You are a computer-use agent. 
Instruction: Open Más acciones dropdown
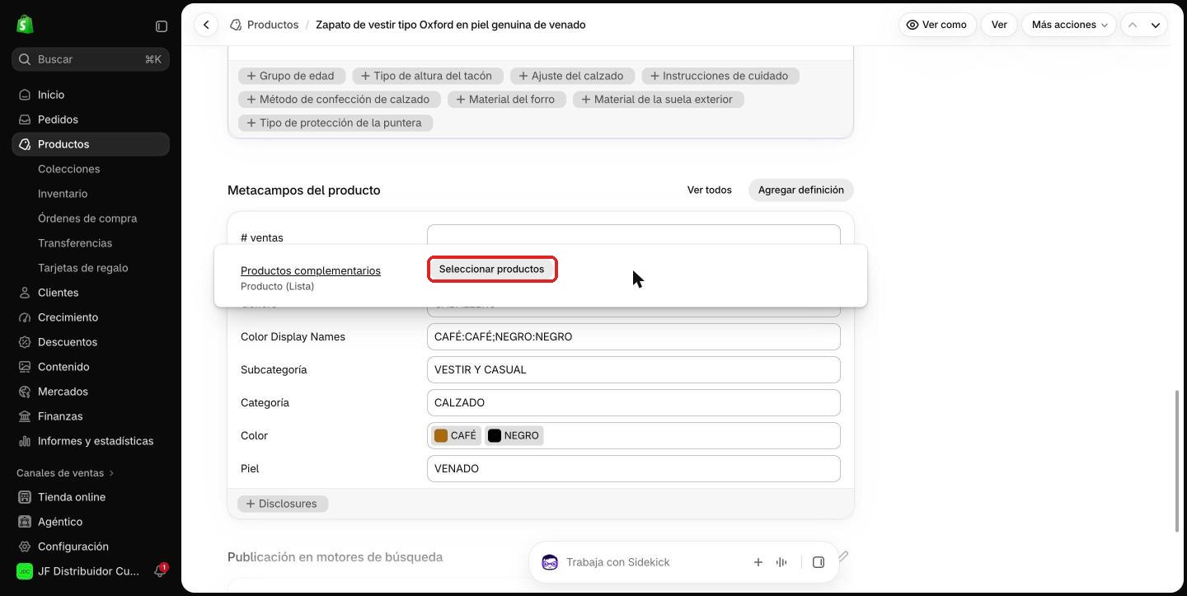(x=1069, y=25)
